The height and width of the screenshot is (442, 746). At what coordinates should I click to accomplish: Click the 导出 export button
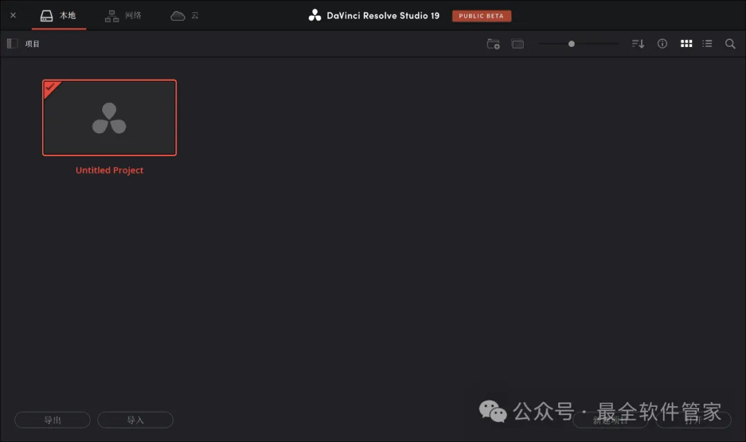52,420
